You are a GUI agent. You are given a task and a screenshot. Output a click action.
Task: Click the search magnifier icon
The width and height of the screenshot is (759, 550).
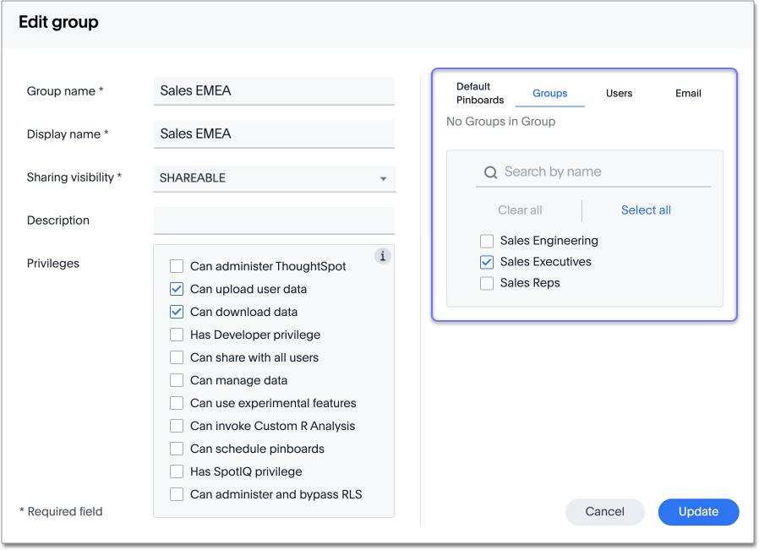(x=490, y=172)
